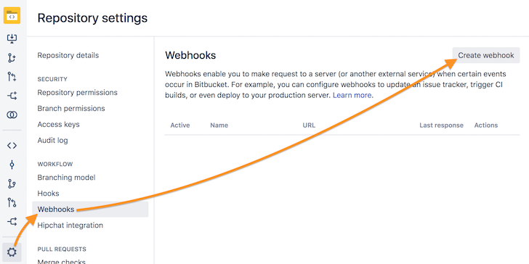Viewport: 529px width, 264px height.
Task: Open the Source code brackets icon
Action: 12,146
